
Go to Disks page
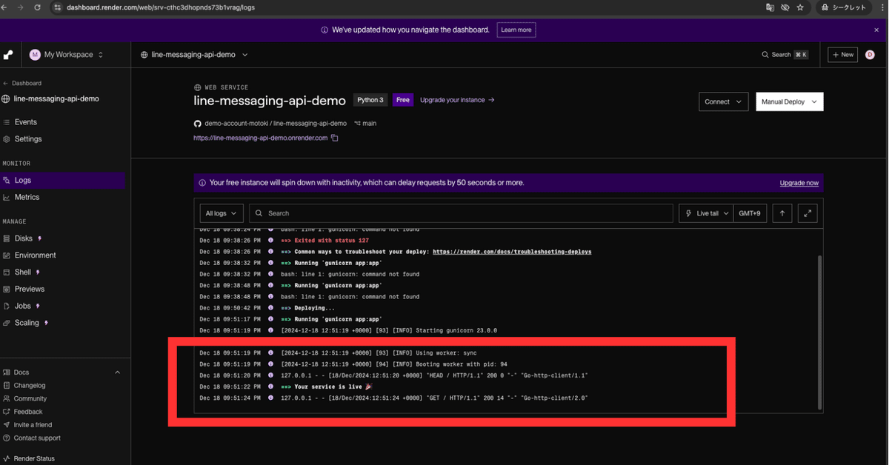click(23, 238)
